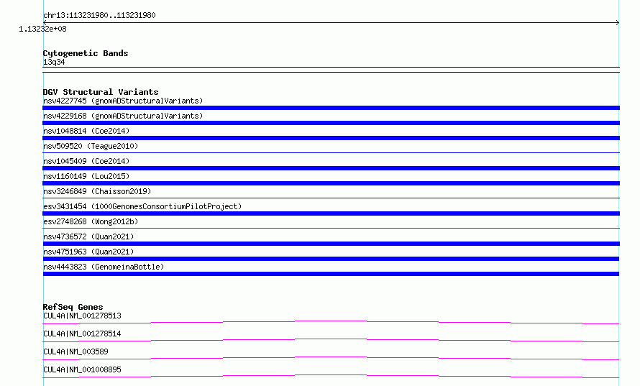Click the blue bar under nsv4751963

coord(331,259)
